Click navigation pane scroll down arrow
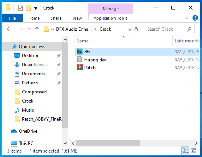202x157 pixels. [65, 143]
